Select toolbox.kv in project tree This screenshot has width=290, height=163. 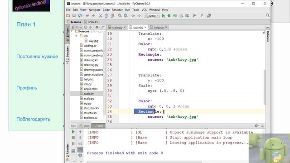tap(89, 118)
